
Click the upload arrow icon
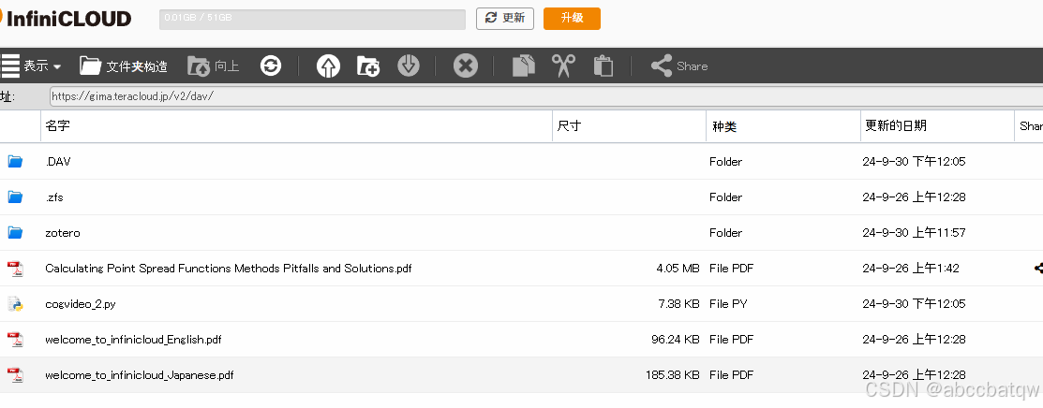[x=328, y=66]
